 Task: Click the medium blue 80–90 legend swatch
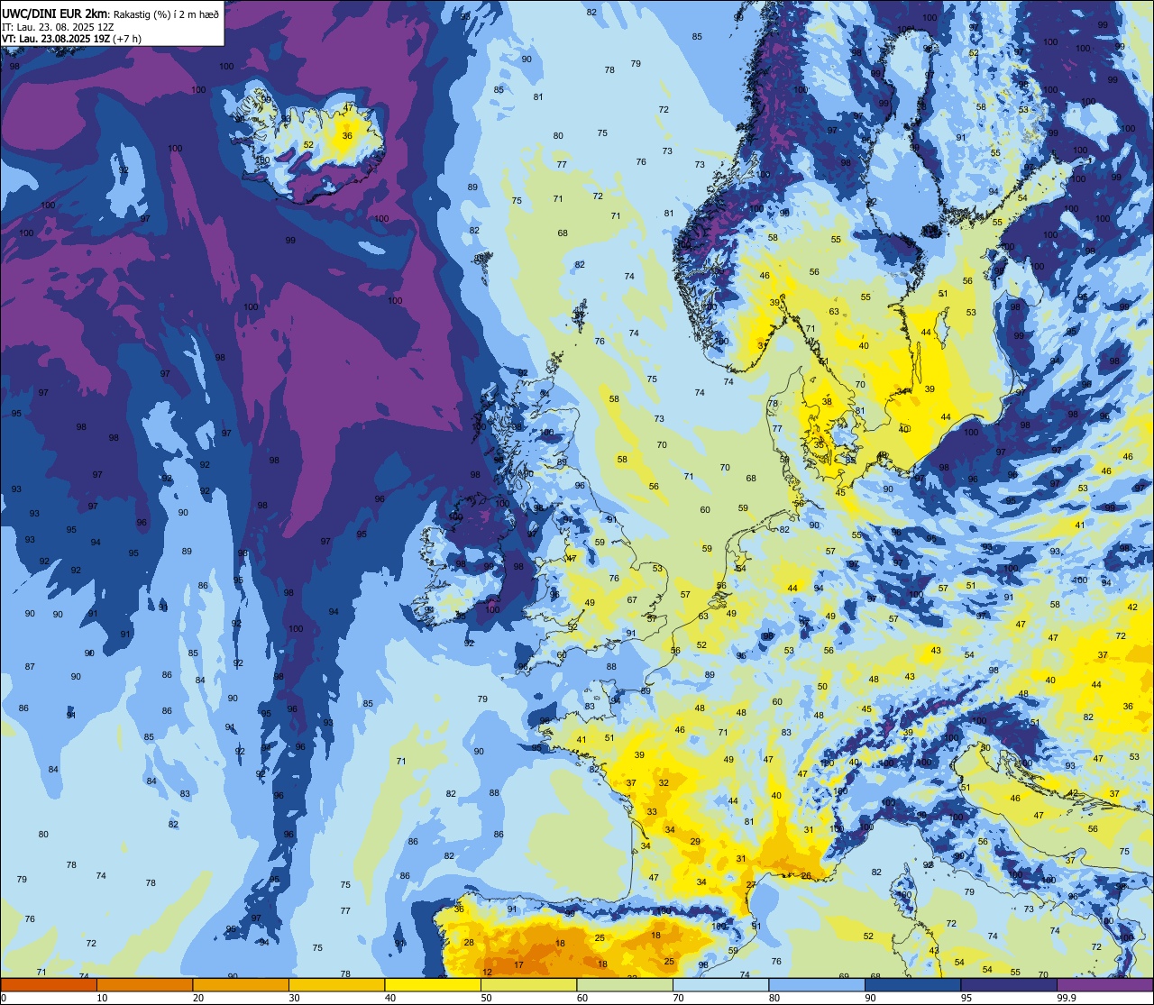tap(817, 984)
